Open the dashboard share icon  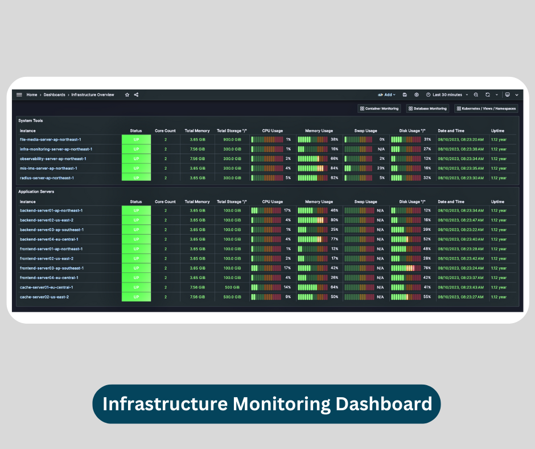136,95
